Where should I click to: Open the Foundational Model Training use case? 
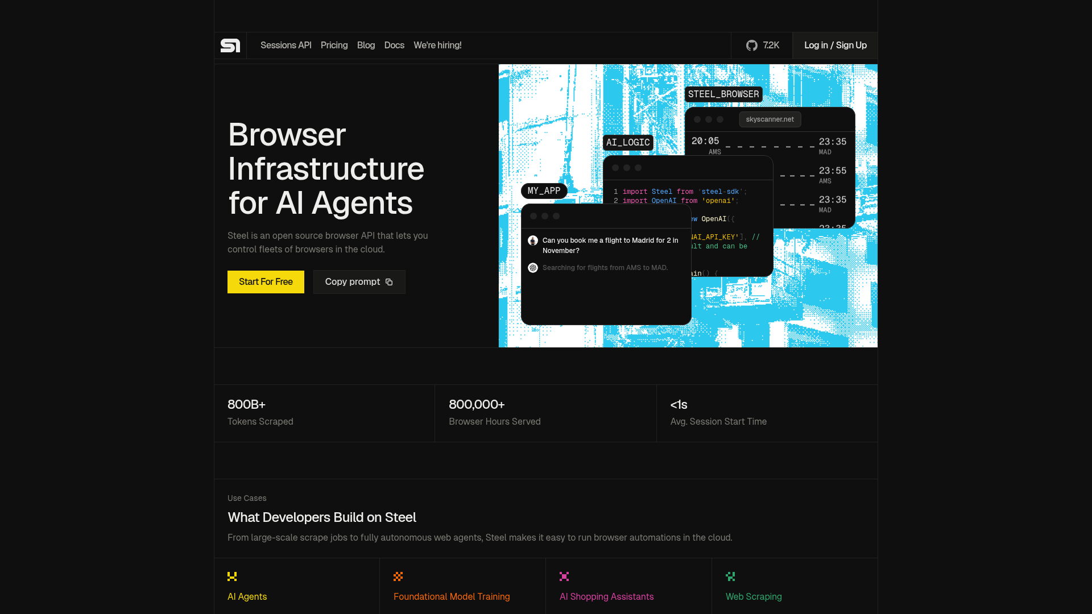pos(452,596)
